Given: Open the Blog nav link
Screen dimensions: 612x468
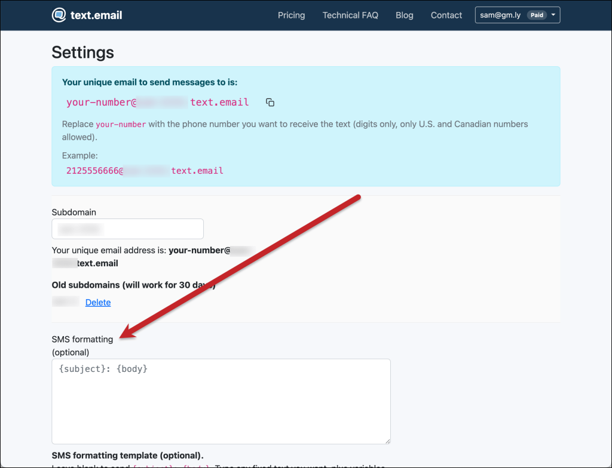Looking at the screenshot, I should tap(404, 16).
